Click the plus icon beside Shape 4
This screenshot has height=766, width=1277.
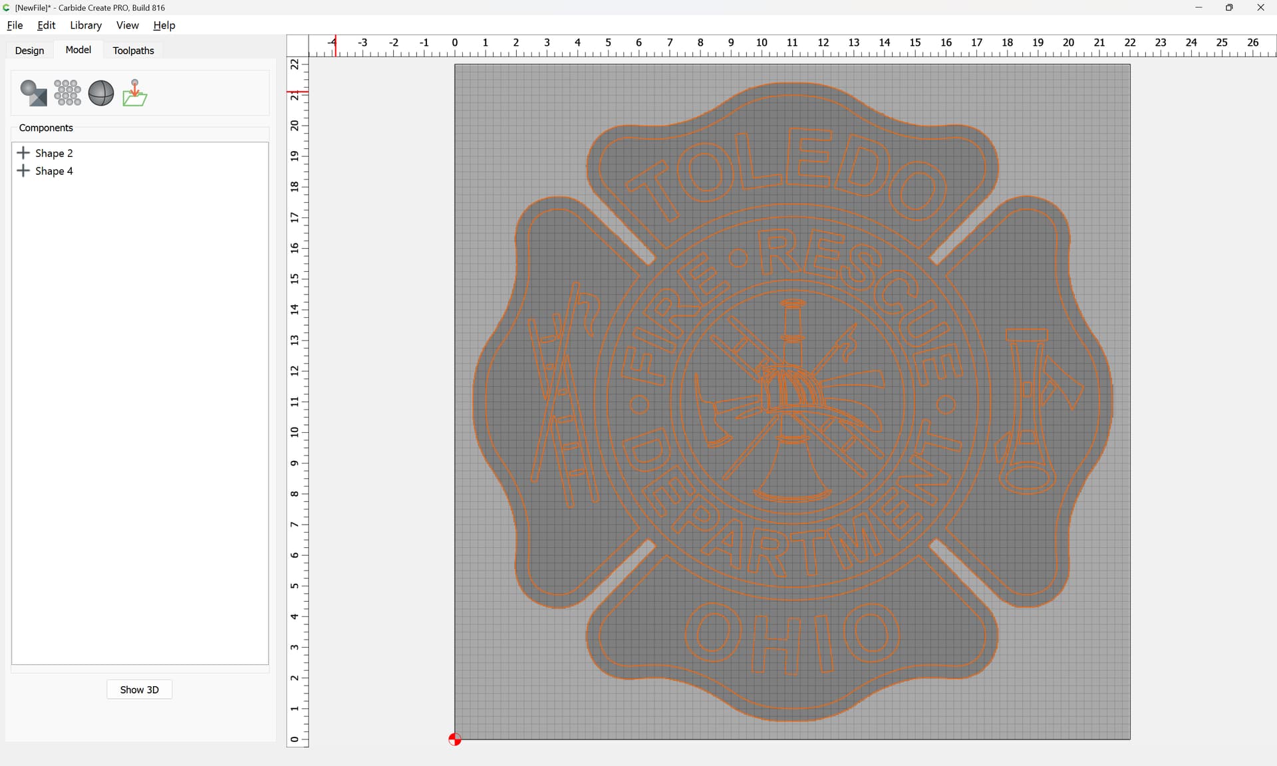click(23, 171)
